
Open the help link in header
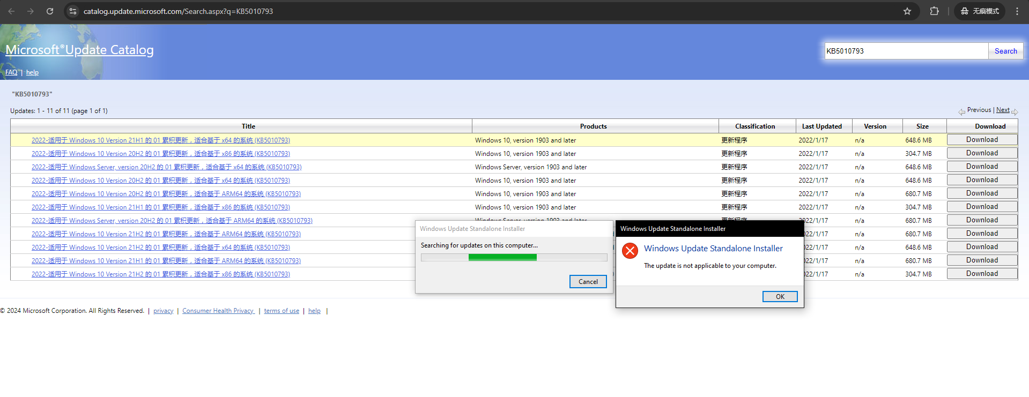tap(32, 72)
